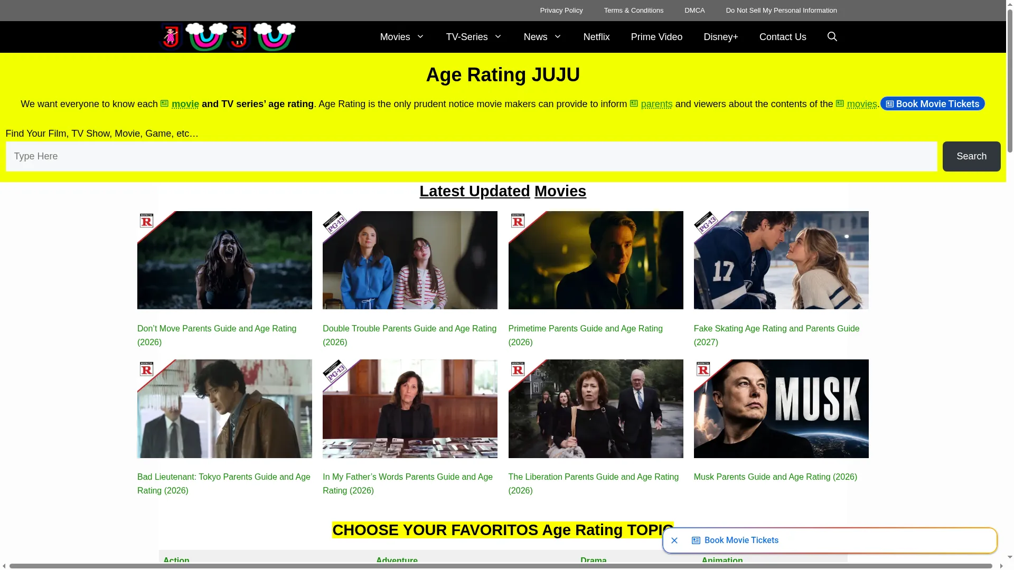Open Double Trouble Parents Guide title link
Image resolution: width=1014 pixels, height=570 pixels.
click(x=409, y=335)
